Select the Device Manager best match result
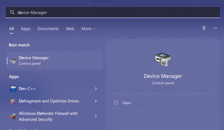Screen dimensions: 224x130 click(x=55, y=61)
